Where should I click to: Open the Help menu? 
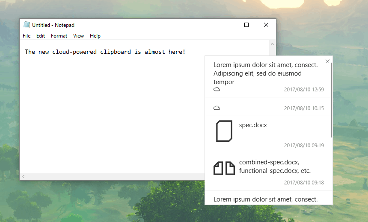point(95,36)
